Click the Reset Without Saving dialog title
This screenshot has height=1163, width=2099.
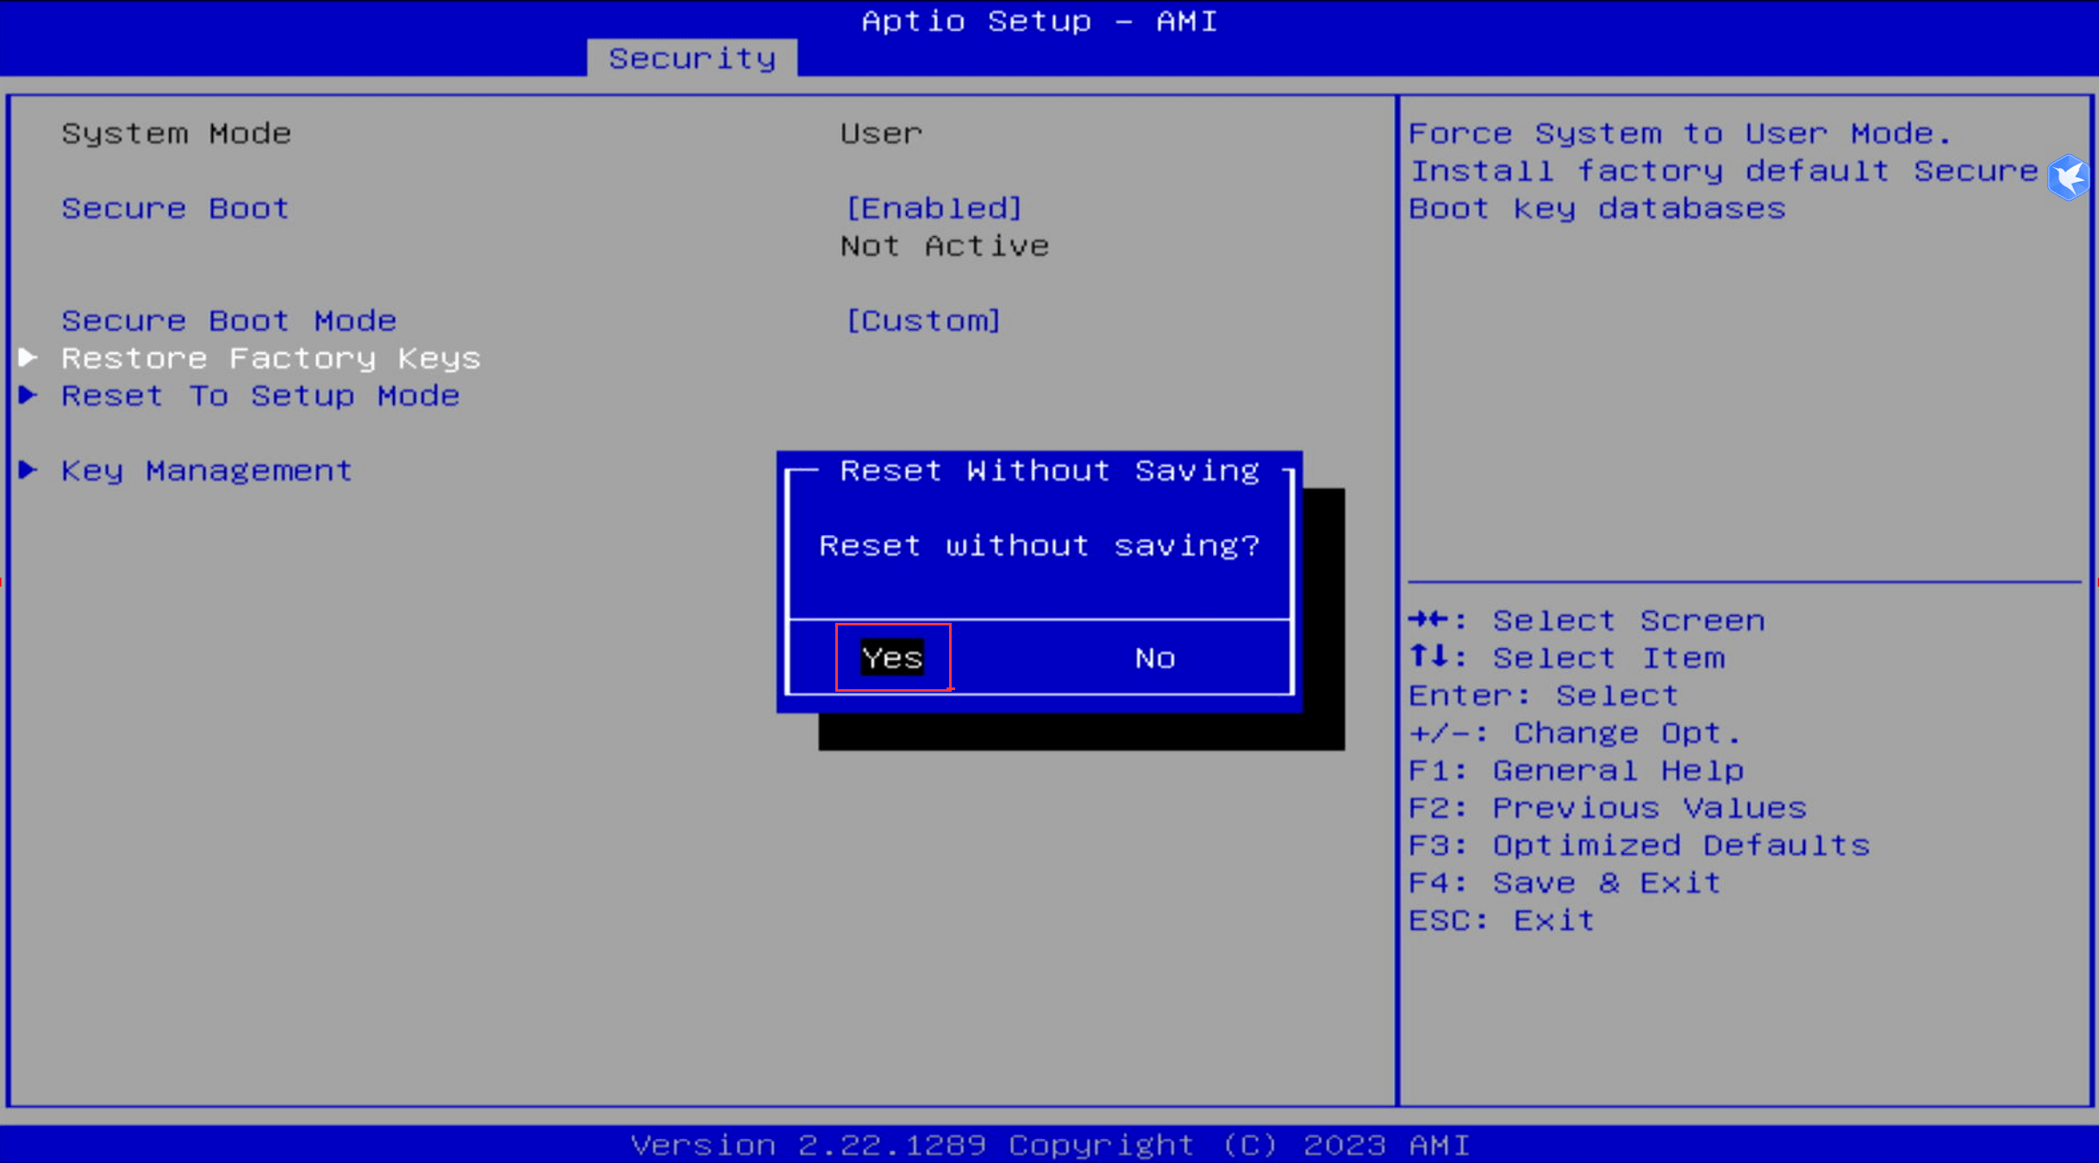click(x=1049, y=471)
